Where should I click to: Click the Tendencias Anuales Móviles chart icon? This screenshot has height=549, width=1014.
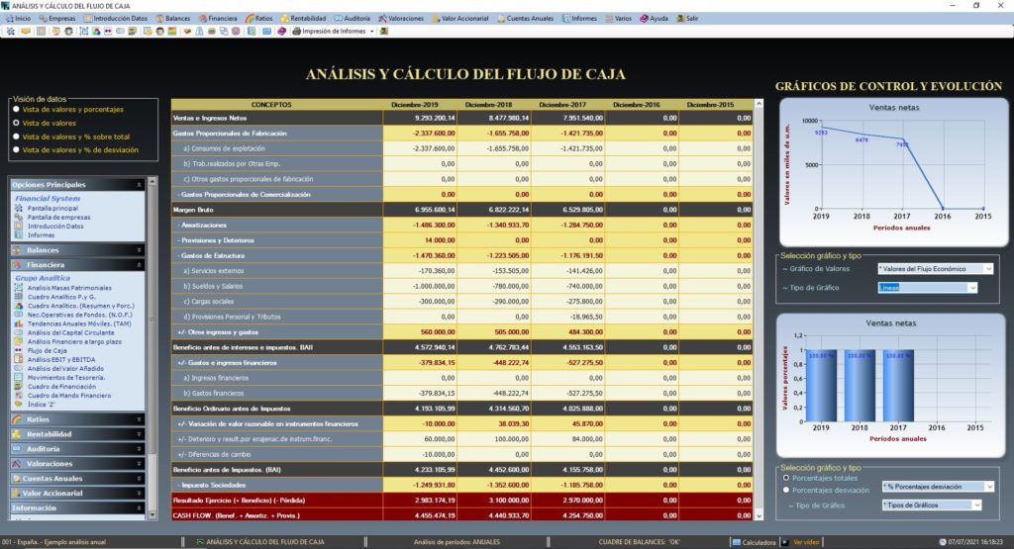pos(18,324)
